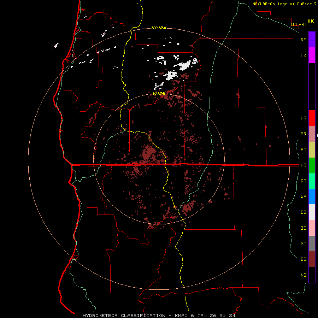Click the BD legend label
318x318 pixels.
303,150
